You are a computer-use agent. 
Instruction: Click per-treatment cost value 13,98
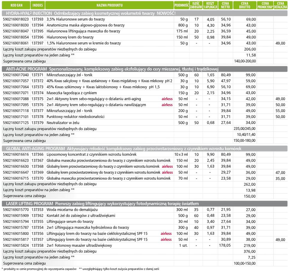click(250, 190)
